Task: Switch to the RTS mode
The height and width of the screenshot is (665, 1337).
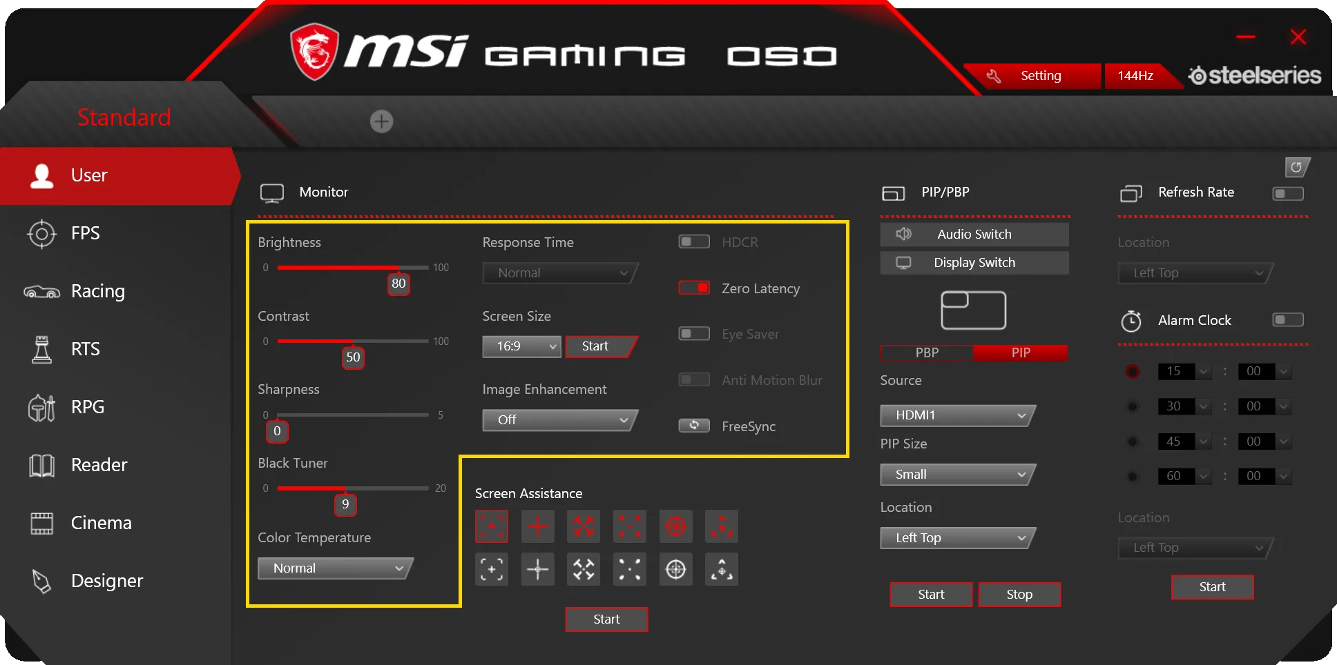Action: tap(116, 350)
